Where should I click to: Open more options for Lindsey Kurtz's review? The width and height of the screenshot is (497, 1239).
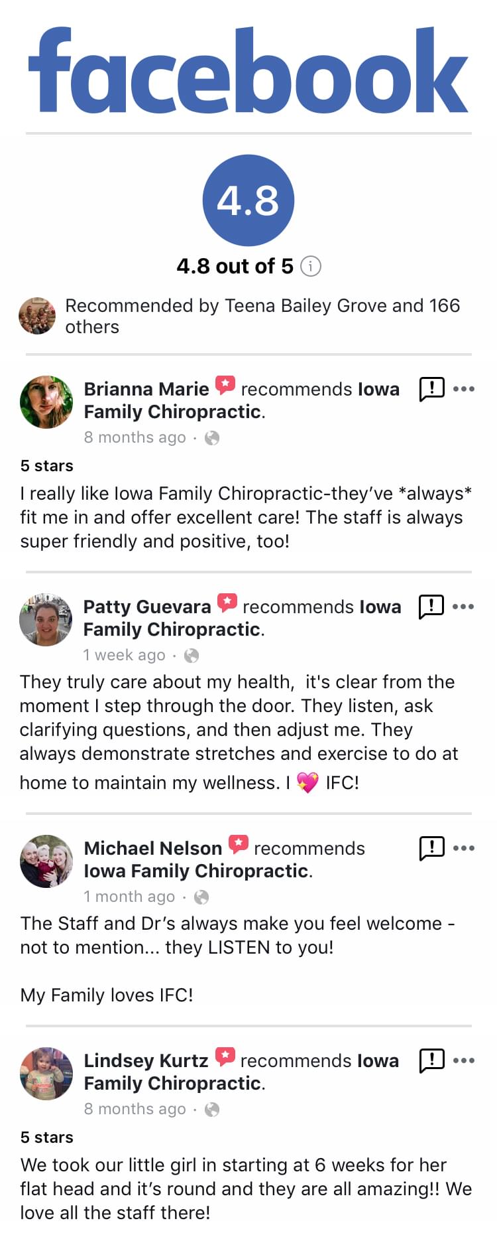(464, 1060)
